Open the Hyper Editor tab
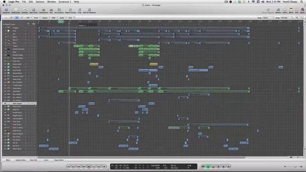 59,160
